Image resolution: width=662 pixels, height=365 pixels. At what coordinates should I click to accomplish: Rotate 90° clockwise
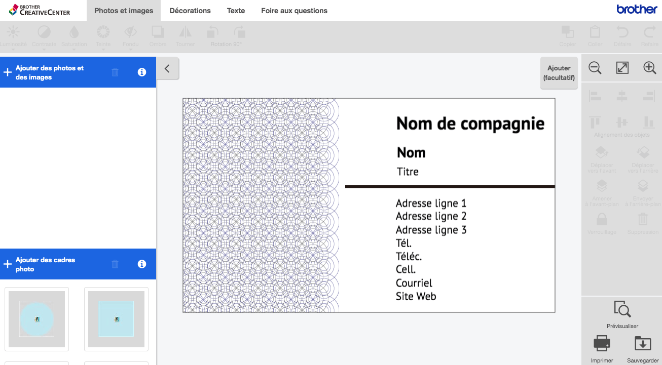240,32
